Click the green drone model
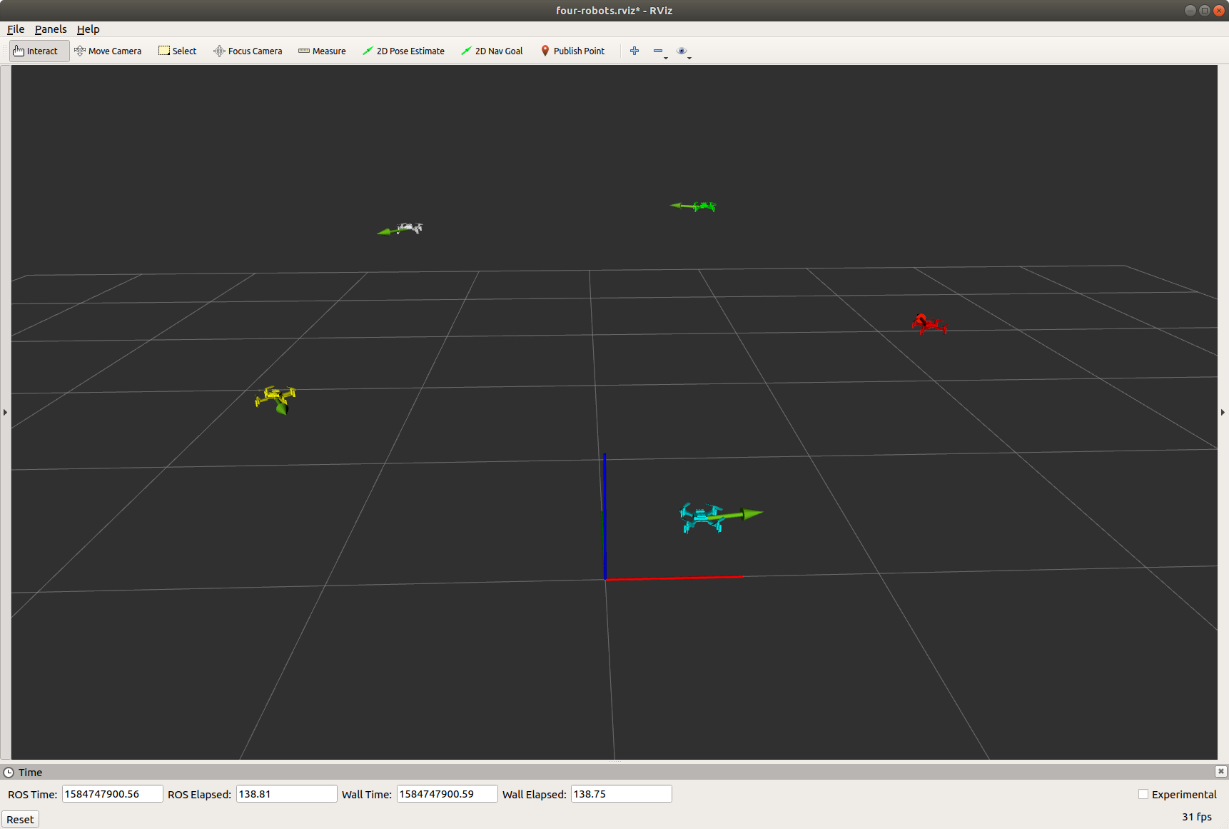Screen dimensions: 1229x829 point(704,206)
